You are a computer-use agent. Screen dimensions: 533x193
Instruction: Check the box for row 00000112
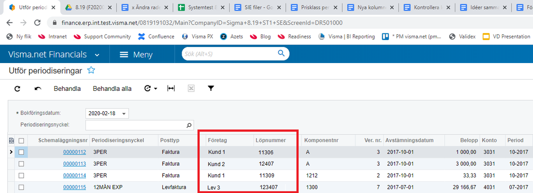tap(21, 152)
